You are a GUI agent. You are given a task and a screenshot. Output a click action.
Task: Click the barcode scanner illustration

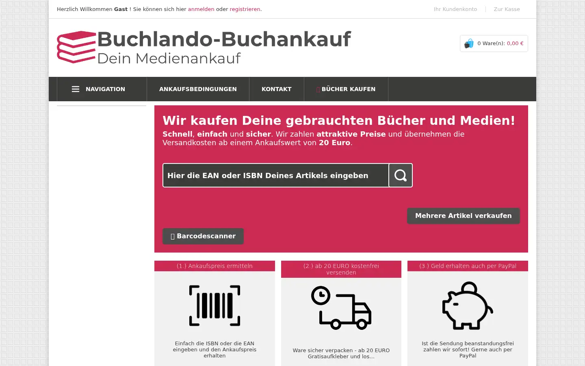(x=214, y=305)
